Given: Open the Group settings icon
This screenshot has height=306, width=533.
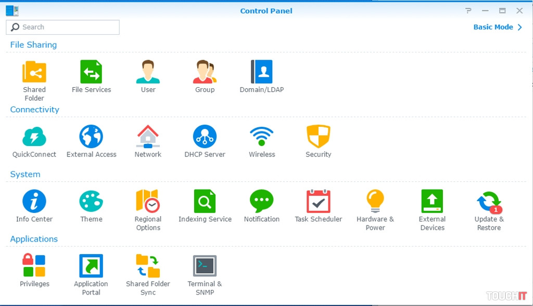Looking at the screenshot, I should pos(205,72).
